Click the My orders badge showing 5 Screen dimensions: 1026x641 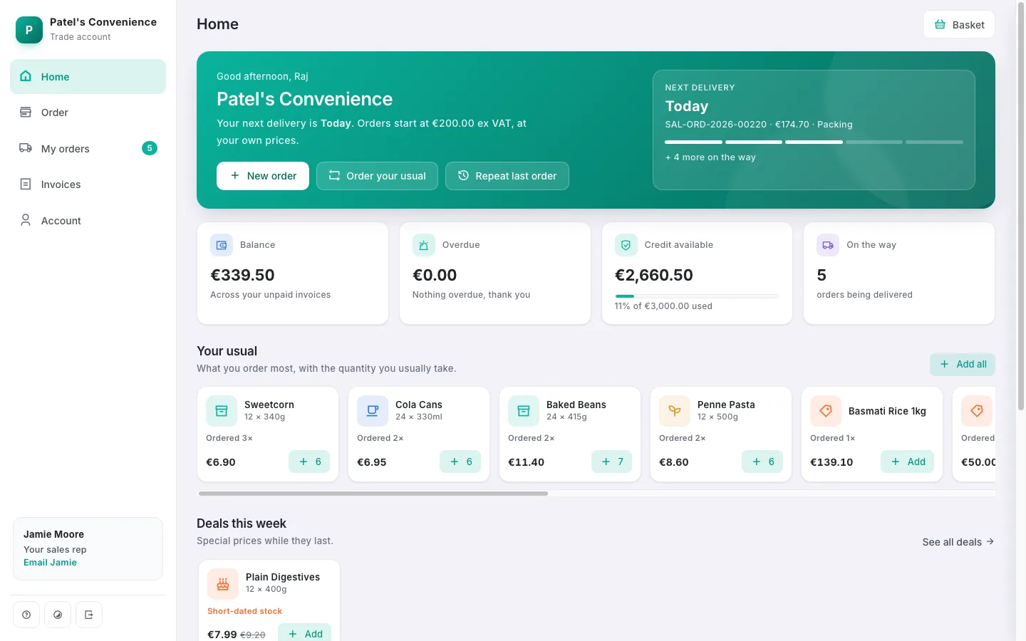pos(150,148)
